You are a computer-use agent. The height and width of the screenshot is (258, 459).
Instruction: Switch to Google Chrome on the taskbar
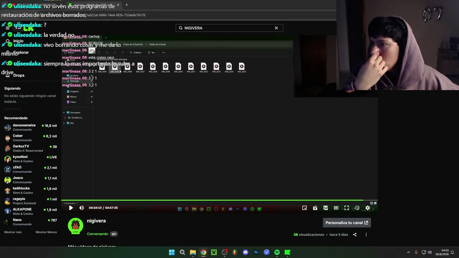click(x=203, y=252)
